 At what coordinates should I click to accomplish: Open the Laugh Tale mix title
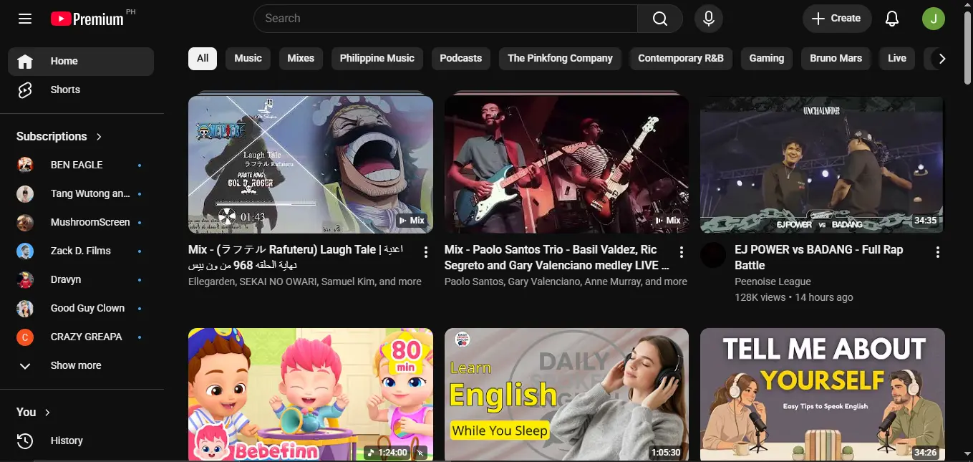296,257
